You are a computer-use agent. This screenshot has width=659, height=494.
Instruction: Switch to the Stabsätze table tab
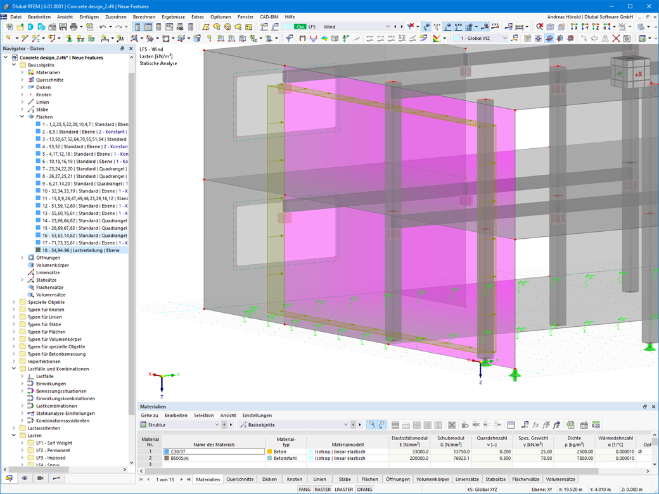click(496, 479)
